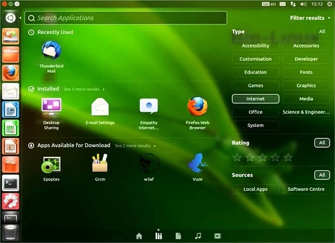335x243 pixels.
Task: Switch to the Files lens
Action: point(178,236)
